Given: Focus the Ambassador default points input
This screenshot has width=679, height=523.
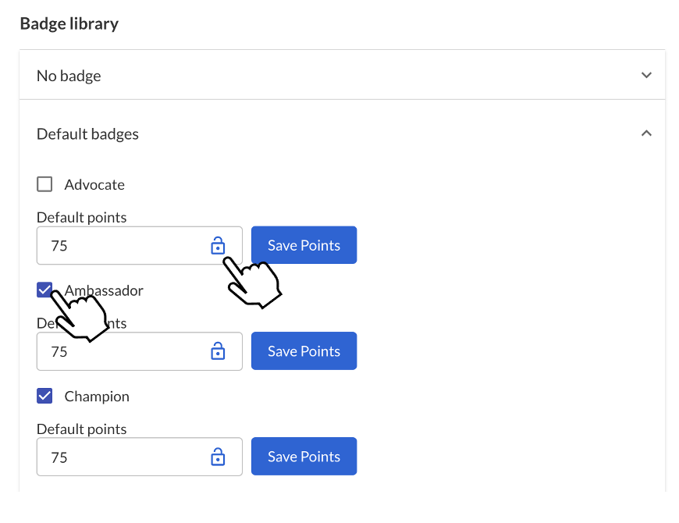Looking at the screenshot, I should pyautogui.click(x=140, y=351).
